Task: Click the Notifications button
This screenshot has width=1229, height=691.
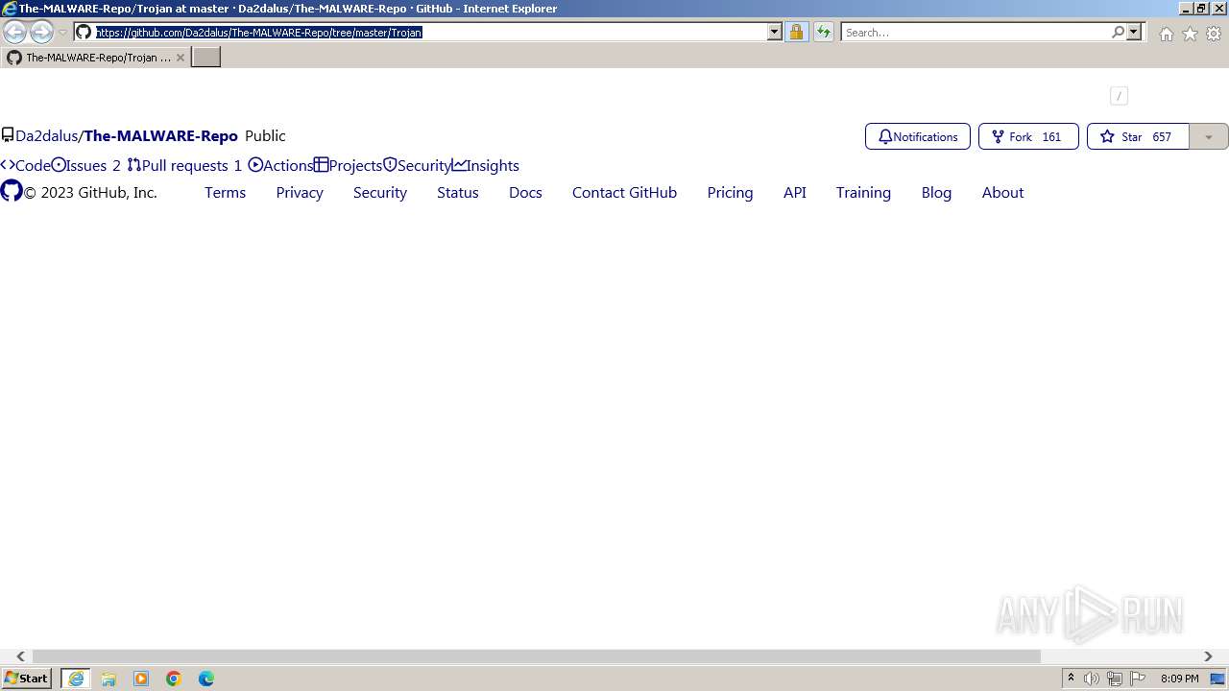Action: (x=918, y=136)
